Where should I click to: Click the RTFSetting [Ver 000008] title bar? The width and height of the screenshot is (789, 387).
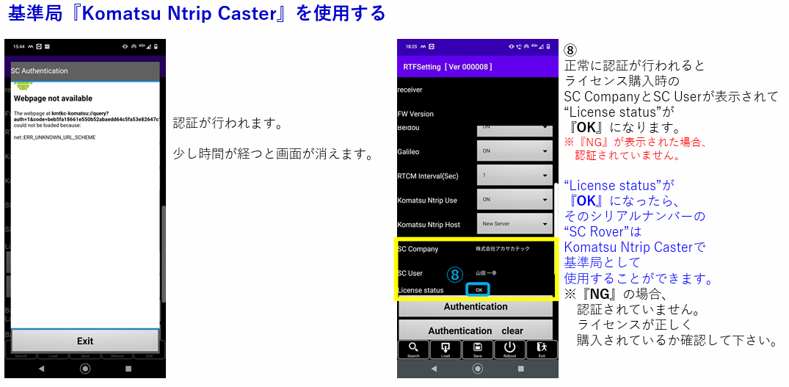[478, 66]
